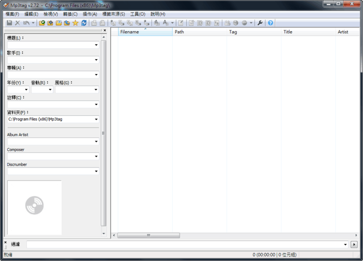Screen dimensions: 363x261
Task: Click the Load playlist folder icon
Action: [59, 23]
